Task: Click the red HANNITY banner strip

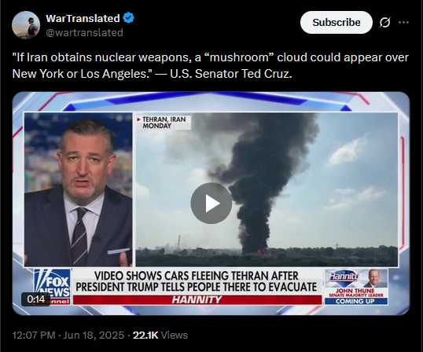Action: (197, 299)
